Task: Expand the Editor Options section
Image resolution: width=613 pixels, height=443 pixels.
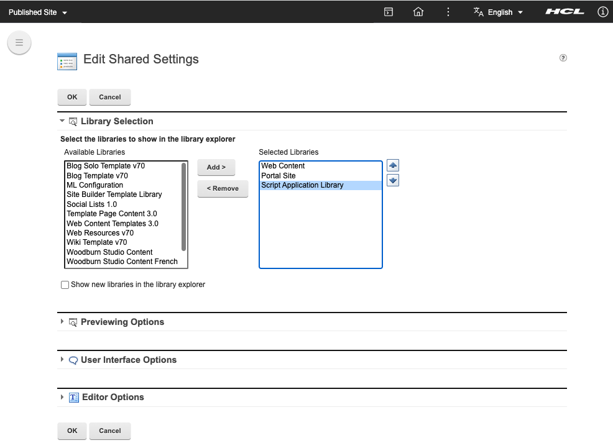Action: 62,397
